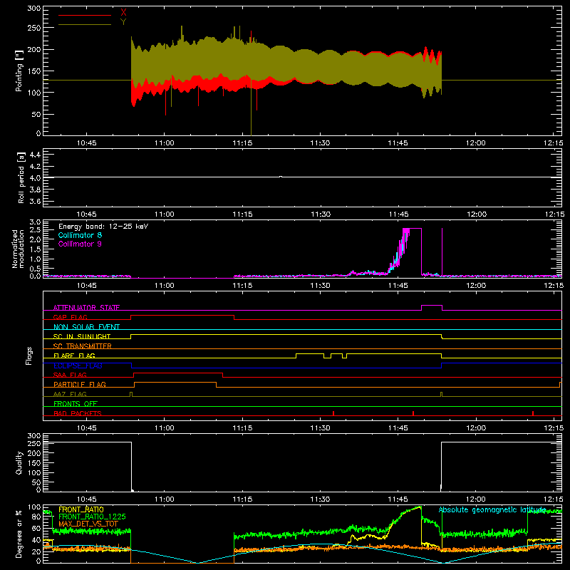Image resolution: width=570 pixels, height=570 pixels.
Task: Click '11:30' tick under the Pointing plot
Action: [320, 143]
